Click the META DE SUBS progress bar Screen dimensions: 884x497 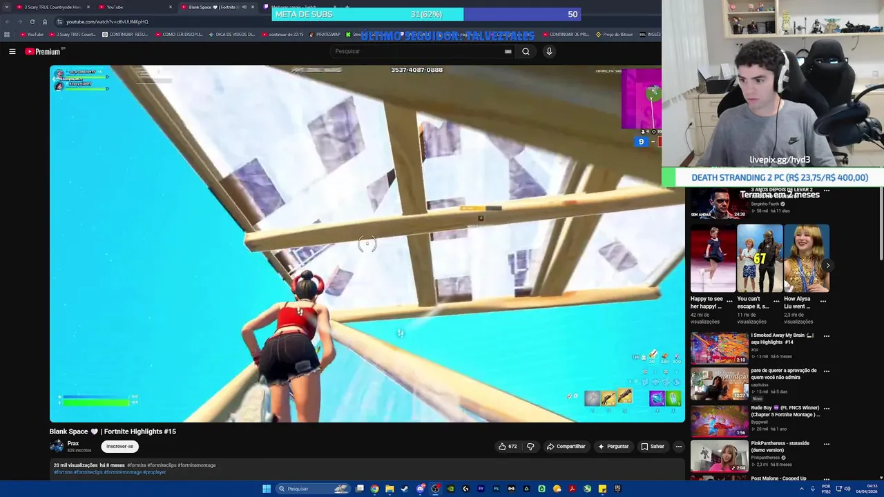pos(426,14)
